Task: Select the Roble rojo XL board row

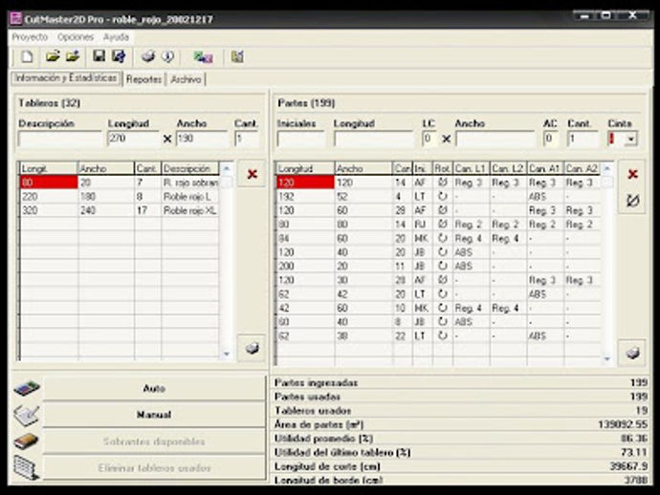Action: pyautogui.click(x=120, y=210)
